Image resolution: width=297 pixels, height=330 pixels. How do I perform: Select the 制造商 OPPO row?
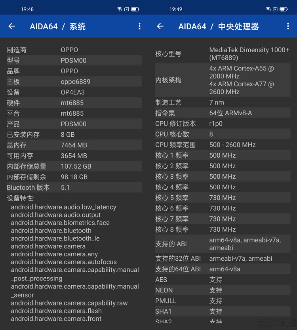[x=74, y=50]
